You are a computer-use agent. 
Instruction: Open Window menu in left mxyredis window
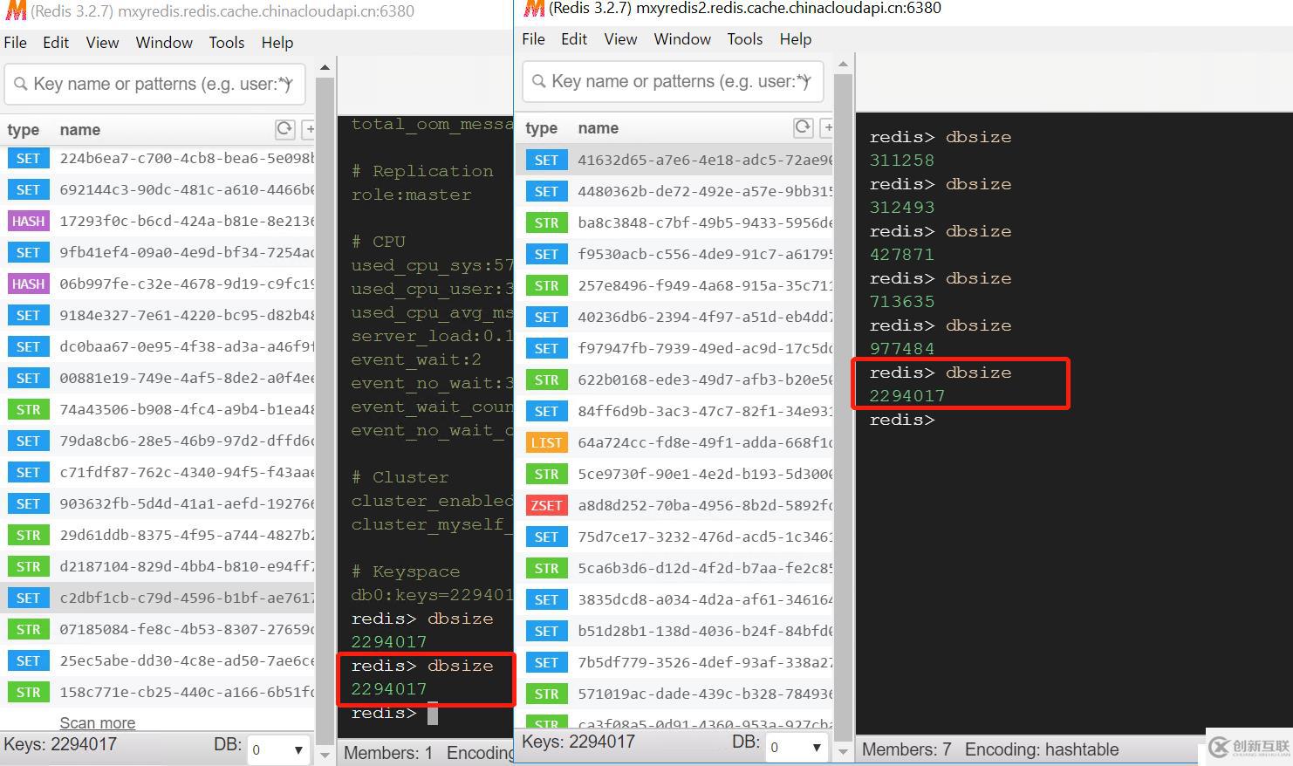164,42
